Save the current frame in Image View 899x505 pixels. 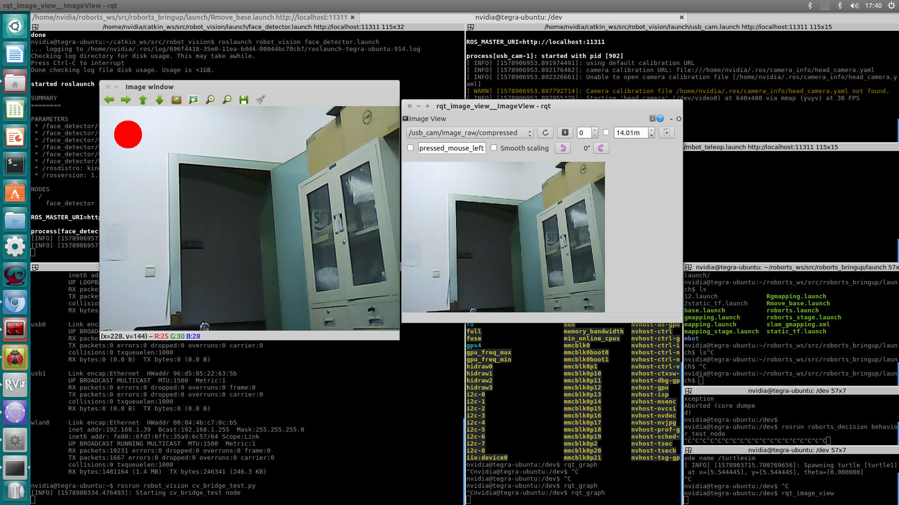coord(667,132)
